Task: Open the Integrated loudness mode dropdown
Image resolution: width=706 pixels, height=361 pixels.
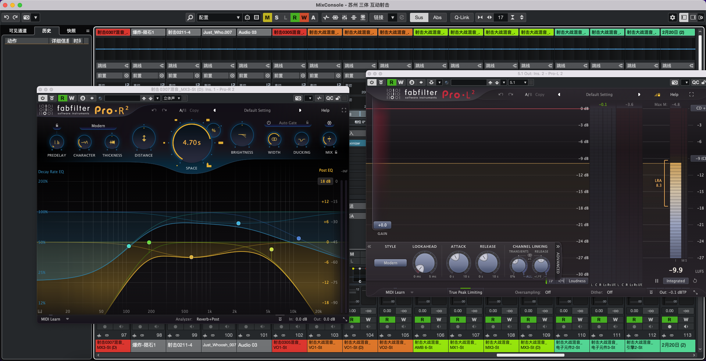Action: tap(675, 281)
